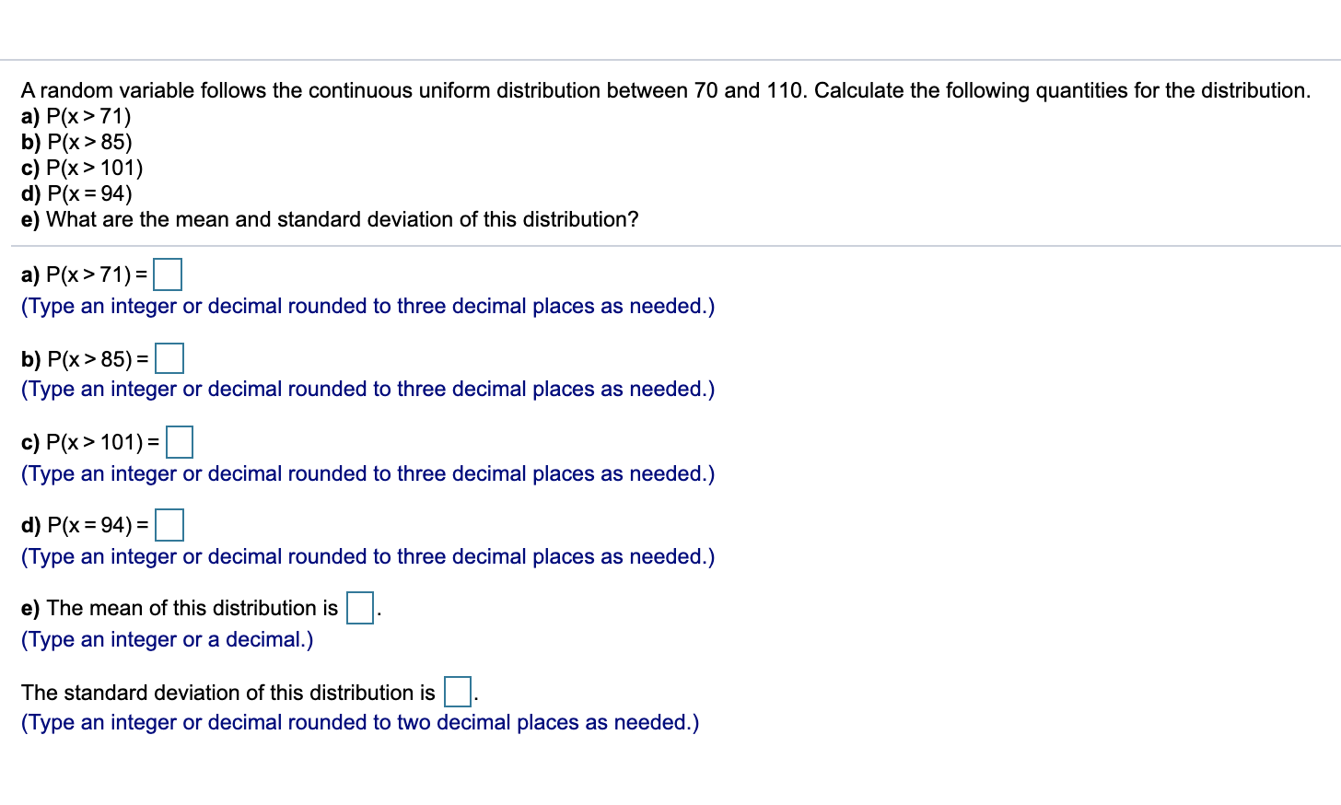Click the answer box for P(x=94)
Image resolution: width=1341 pixels, height=805 pixels.
[169, 525]
